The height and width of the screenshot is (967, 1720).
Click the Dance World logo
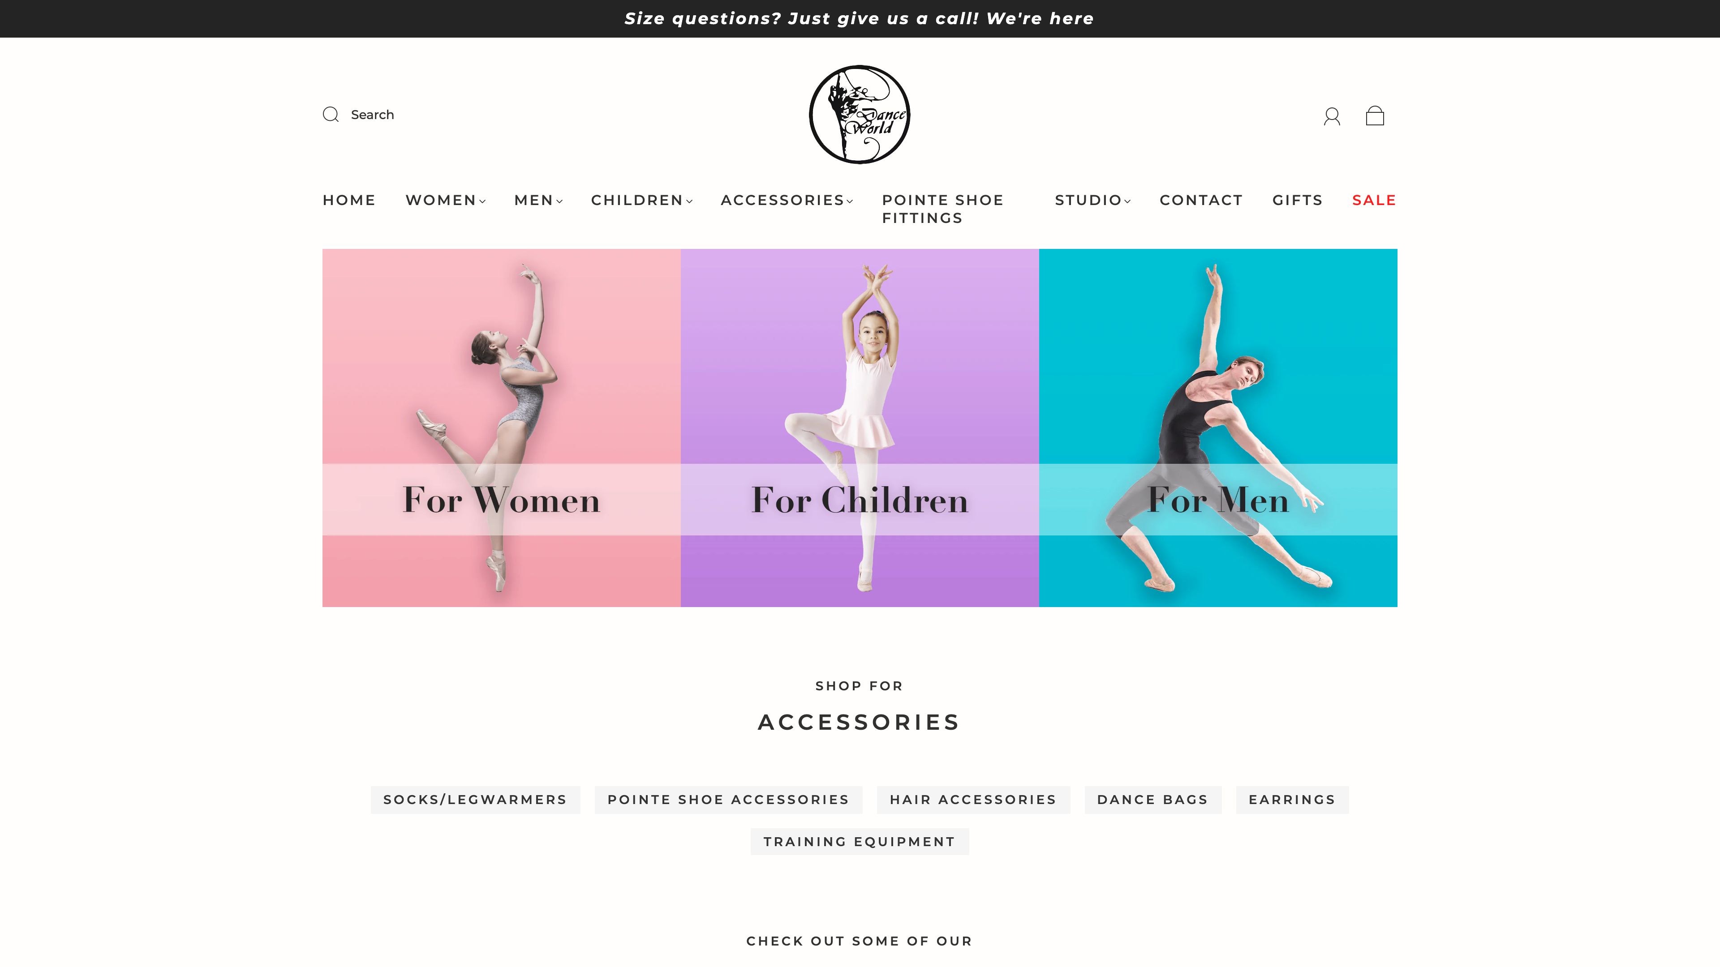tap(860, 115)
